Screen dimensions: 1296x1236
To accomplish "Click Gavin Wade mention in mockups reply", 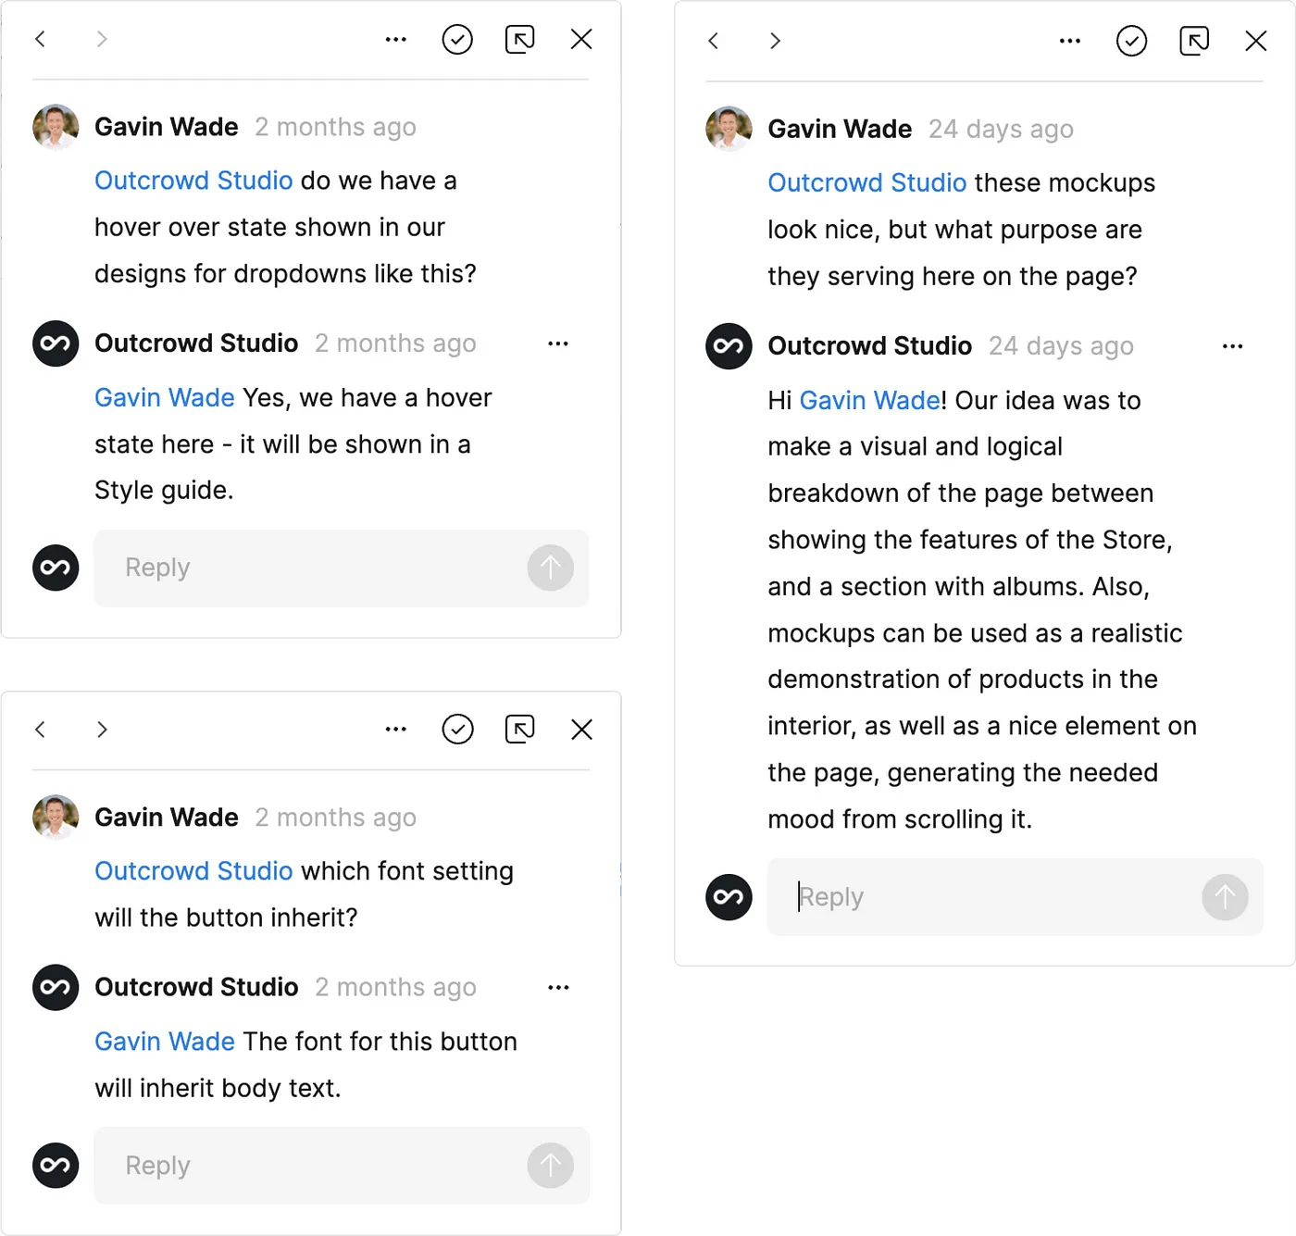I will 869,401.
